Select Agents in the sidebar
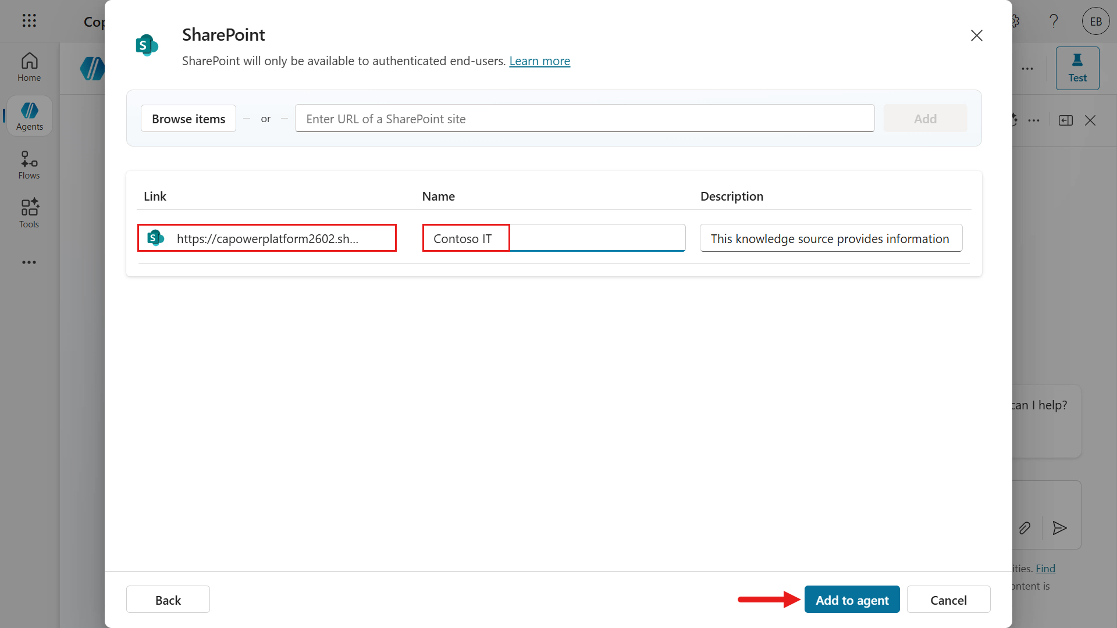This screenshot has width=1117, height=628. coord(29,116)
